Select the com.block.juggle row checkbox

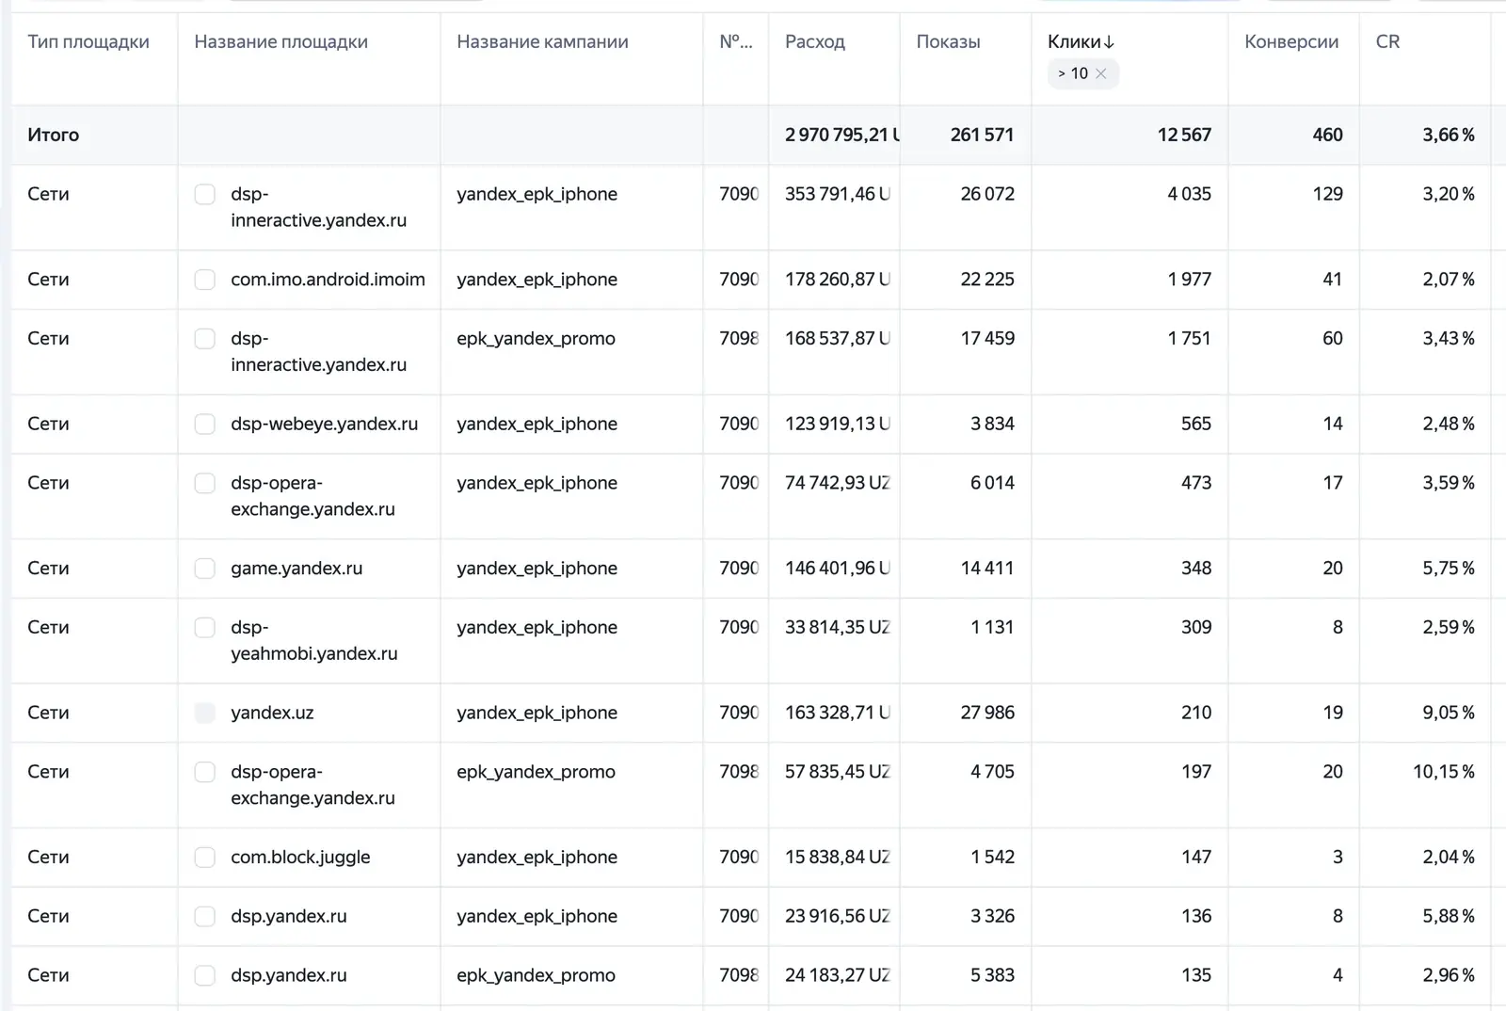point(204,858)
